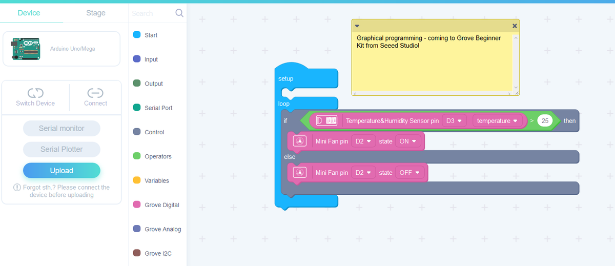Open D2 pin dropdown on fan ON block
615x266 pixels.
click(363, 141)
